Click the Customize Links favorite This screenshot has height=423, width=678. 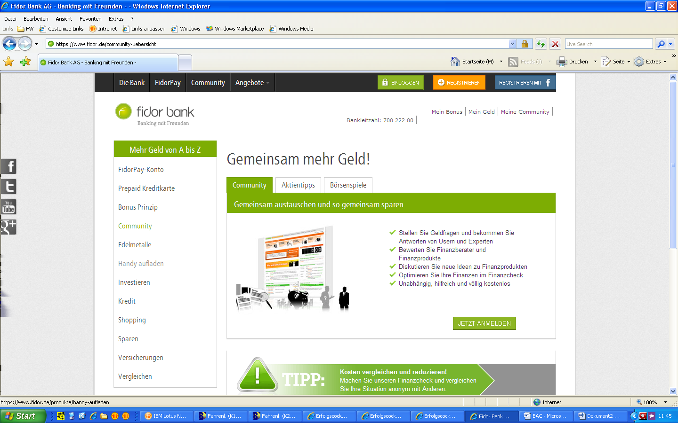[x=62, y=29]
